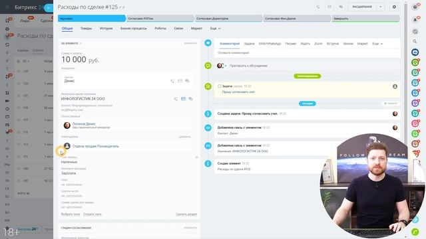This screenshot has height=239, width=426.
Task: Switch to the Письмо timeline tab
Action: (x=290, y=44)
